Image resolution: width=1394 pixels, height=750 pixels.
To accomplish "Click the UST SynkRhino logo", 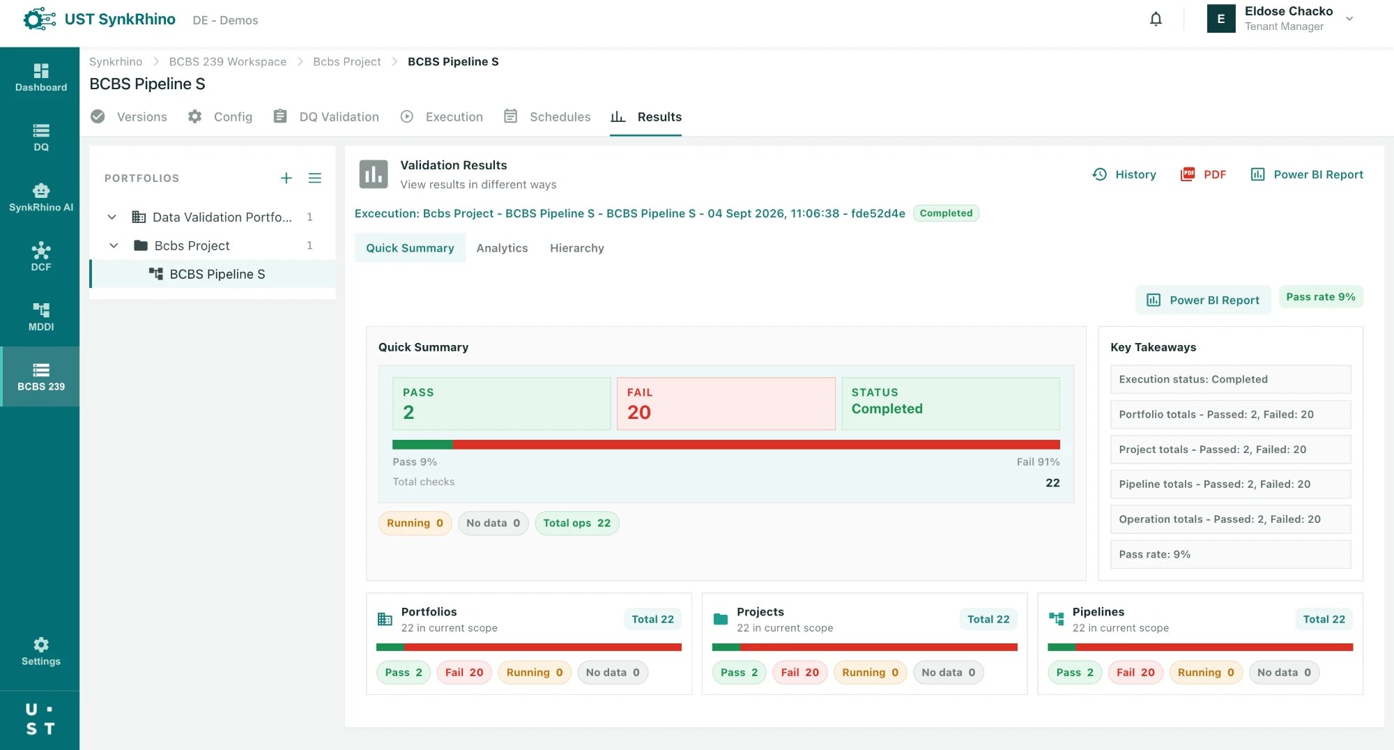I will pos(99,20).
